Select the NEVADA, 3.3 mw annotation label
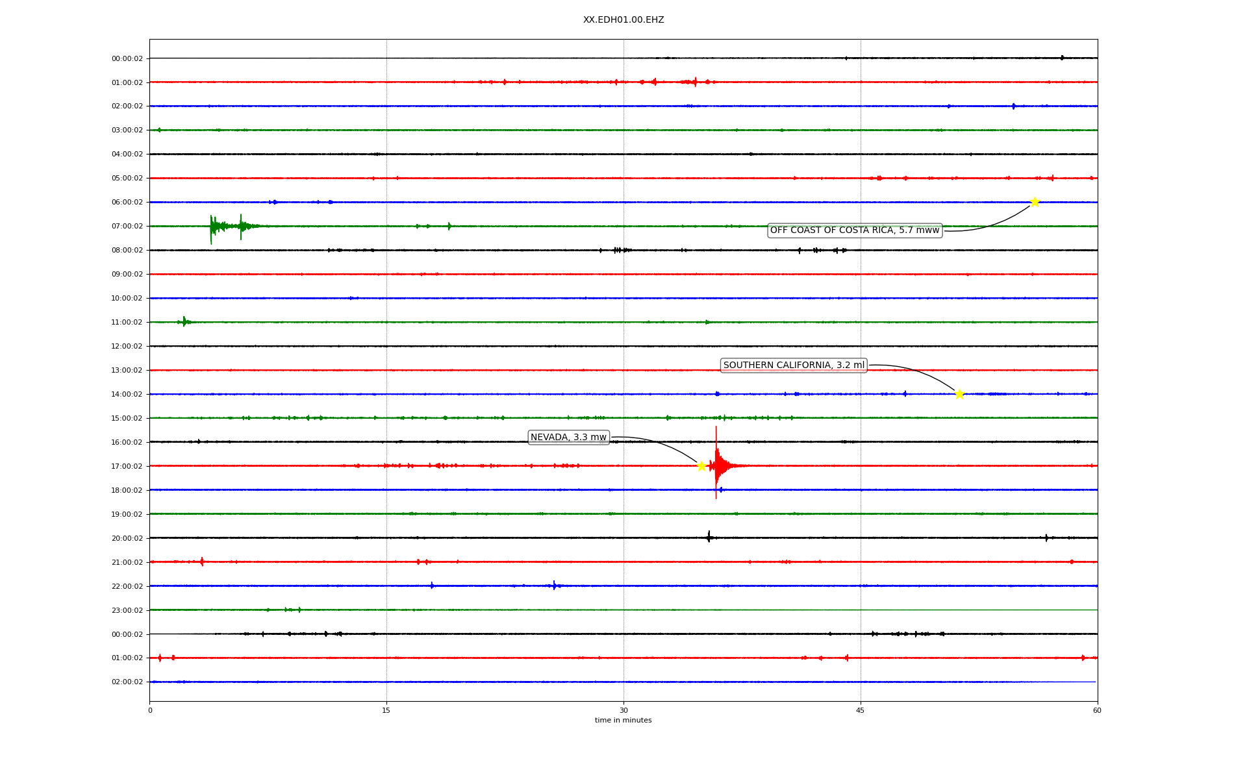 click(568, 438)
